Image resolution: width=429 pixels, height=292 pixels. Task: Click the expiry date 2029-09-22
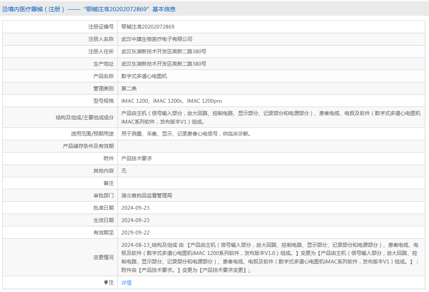tap(135, 233)
